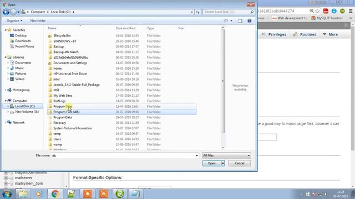
Task: Open the Windows Start button
Action: coord(7,194)
